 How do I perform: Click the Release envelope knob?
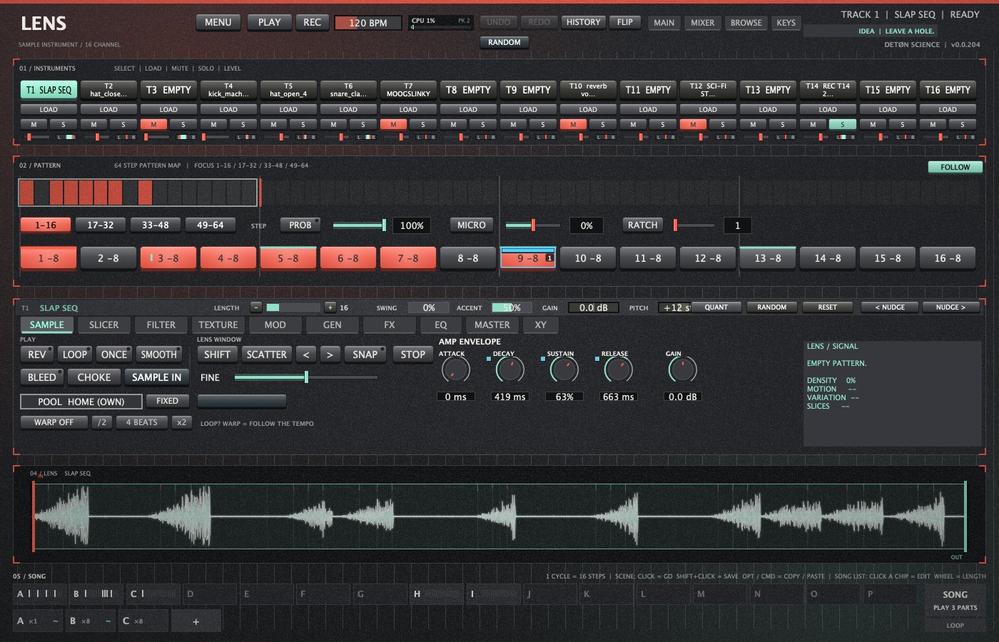pos(618,370)
